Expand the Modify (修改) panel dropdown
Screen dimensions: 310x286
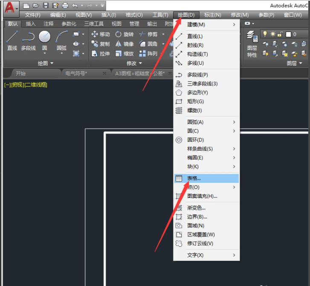click(x=134, y=63)
